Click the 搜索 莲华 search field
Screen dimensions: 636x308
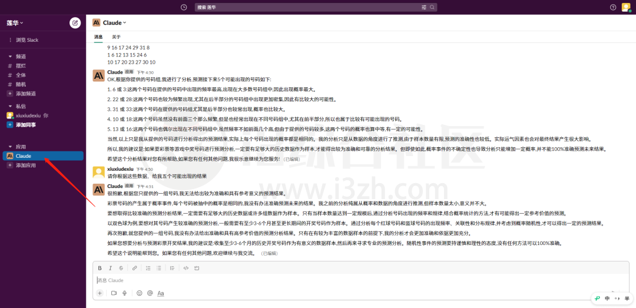(x=316, y=7)
